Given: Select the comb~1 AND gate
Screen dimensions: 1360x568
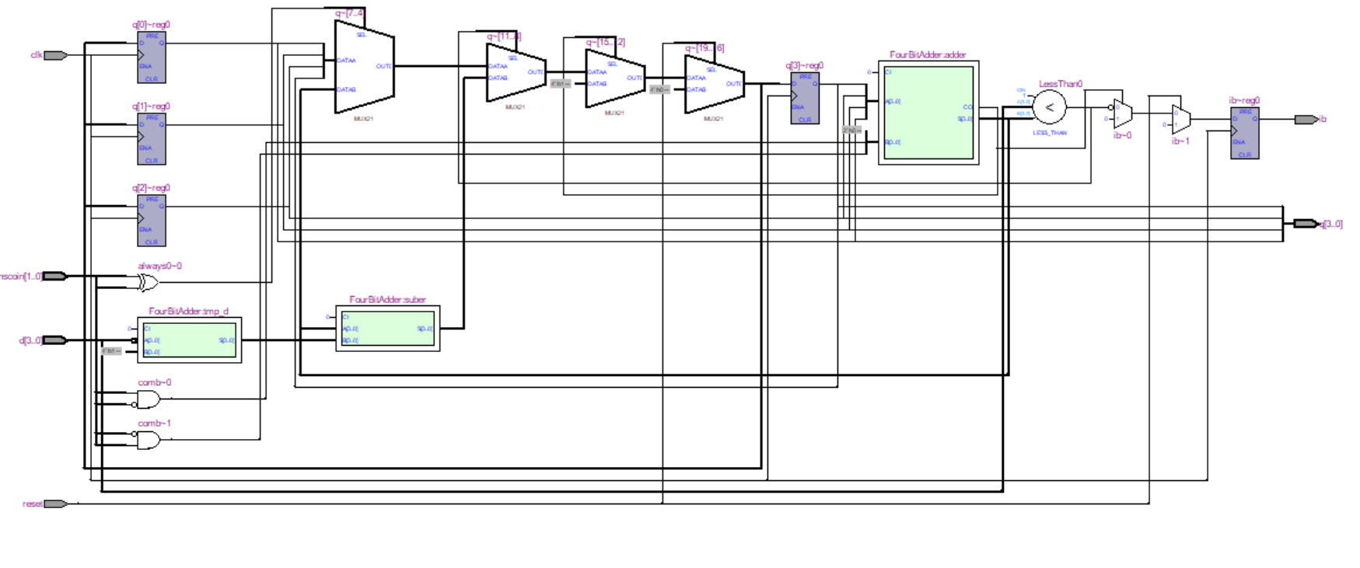Looking at the screenshot, I should tap(149, 440).
